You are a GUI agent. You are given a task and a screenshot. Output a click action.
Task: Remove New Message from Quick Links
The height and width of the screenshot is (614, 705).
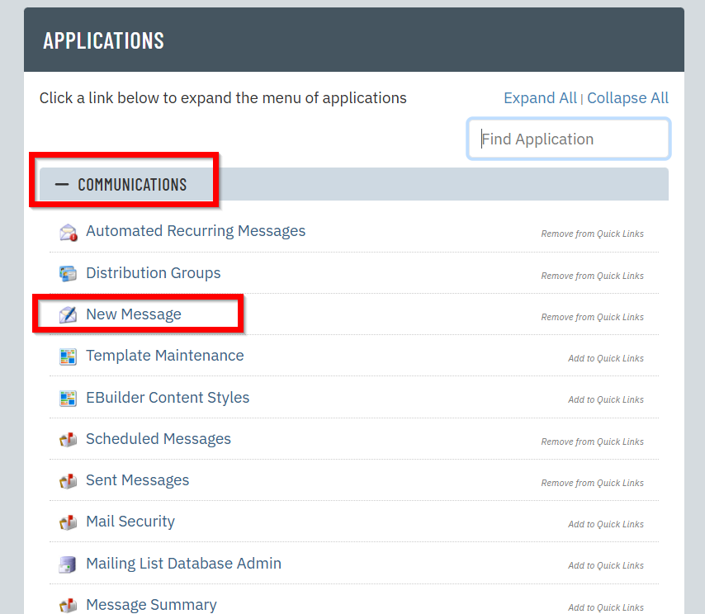tap(592, 318)
